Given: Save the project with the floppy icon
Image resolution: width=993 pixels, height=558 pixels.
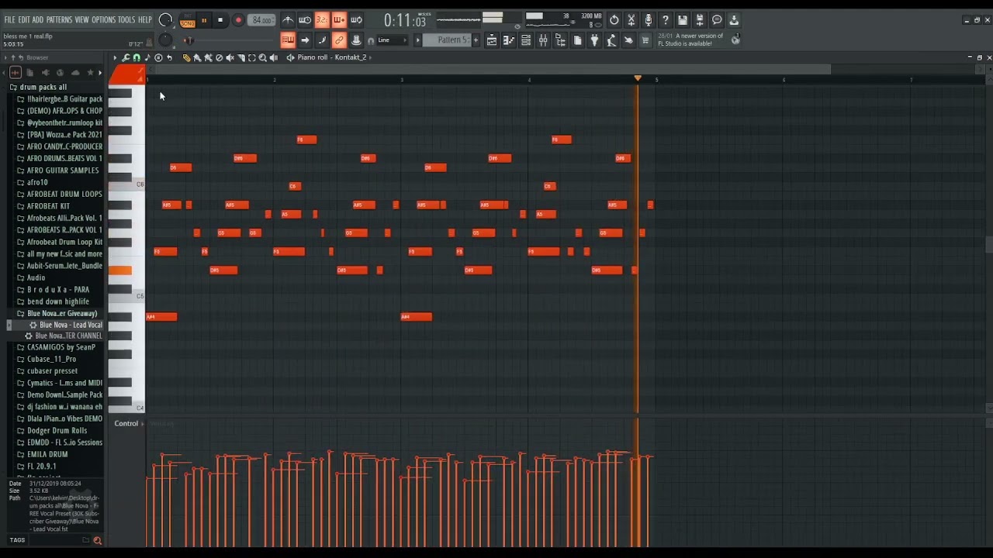Looking at the screenshot, I should coord(683,19).
